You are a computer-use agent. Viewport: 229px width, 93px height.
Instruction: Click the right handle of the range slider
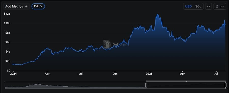(226, 85)
